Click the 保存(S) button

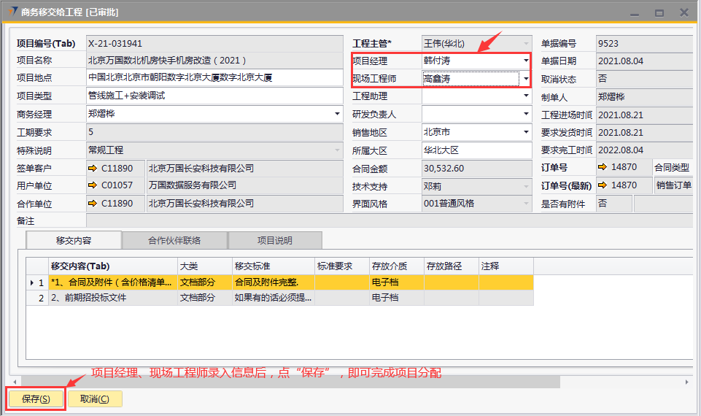[x=36, y=399]
